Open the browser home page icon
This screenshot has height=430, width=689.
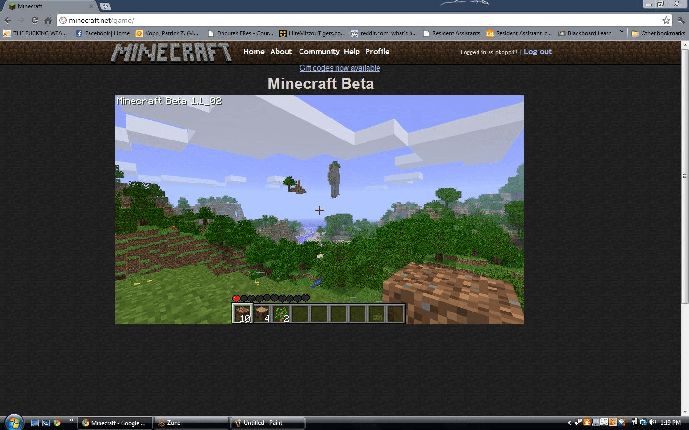pos(48,20)
